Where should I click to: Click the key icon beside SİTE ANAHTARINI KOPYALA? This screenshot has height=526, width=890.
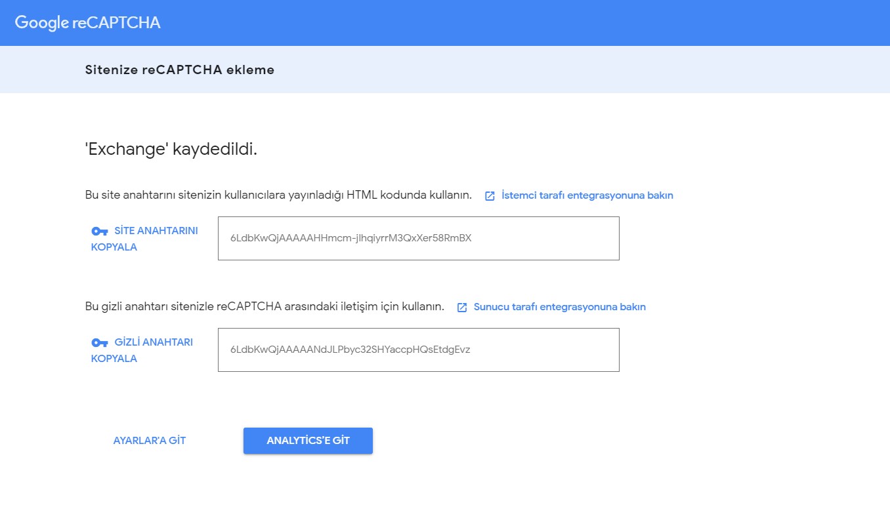[x=99, y=231]
